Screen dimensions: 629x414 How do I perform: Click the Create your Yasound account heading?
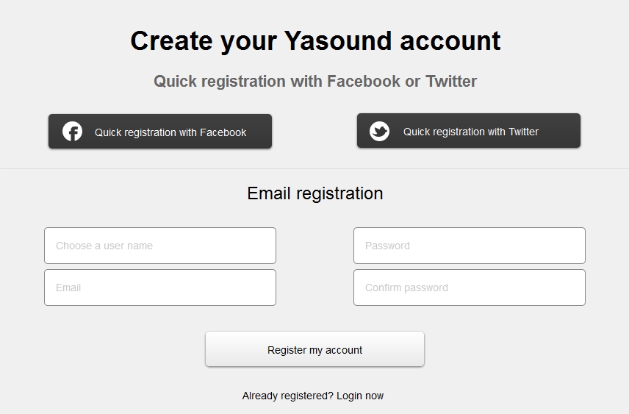point(315,41)
